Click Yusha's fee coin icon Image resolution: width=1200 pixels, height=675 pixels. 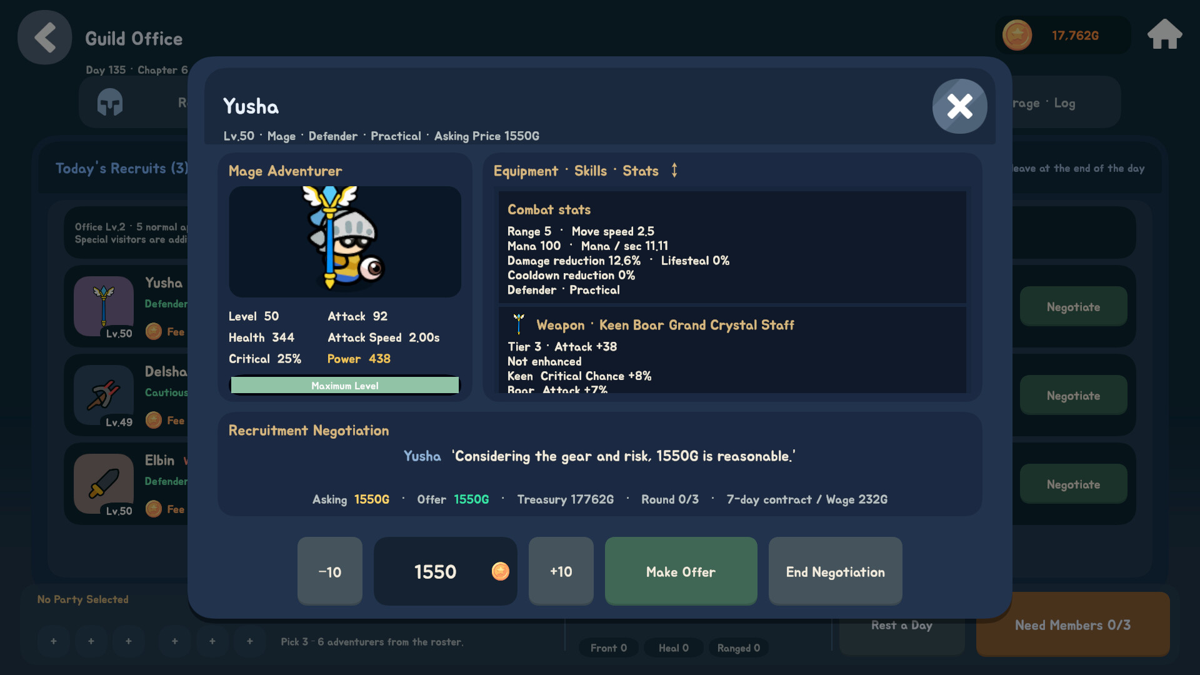pos(154,331)
